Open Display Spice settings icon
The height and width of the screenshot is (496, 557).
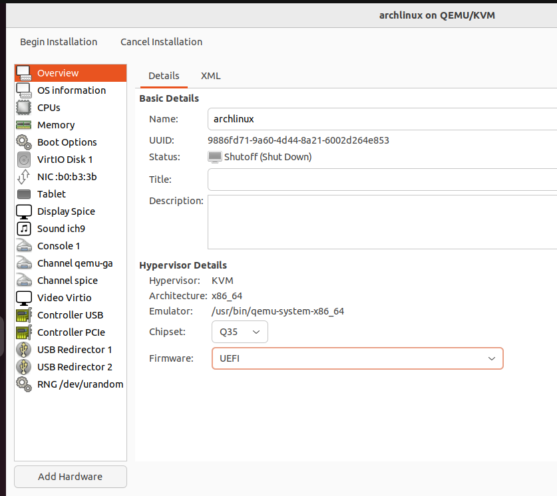23,211
